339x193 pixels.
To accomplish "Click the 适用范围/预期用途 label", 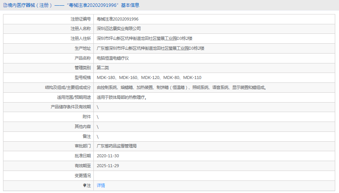I will [74, 97].
